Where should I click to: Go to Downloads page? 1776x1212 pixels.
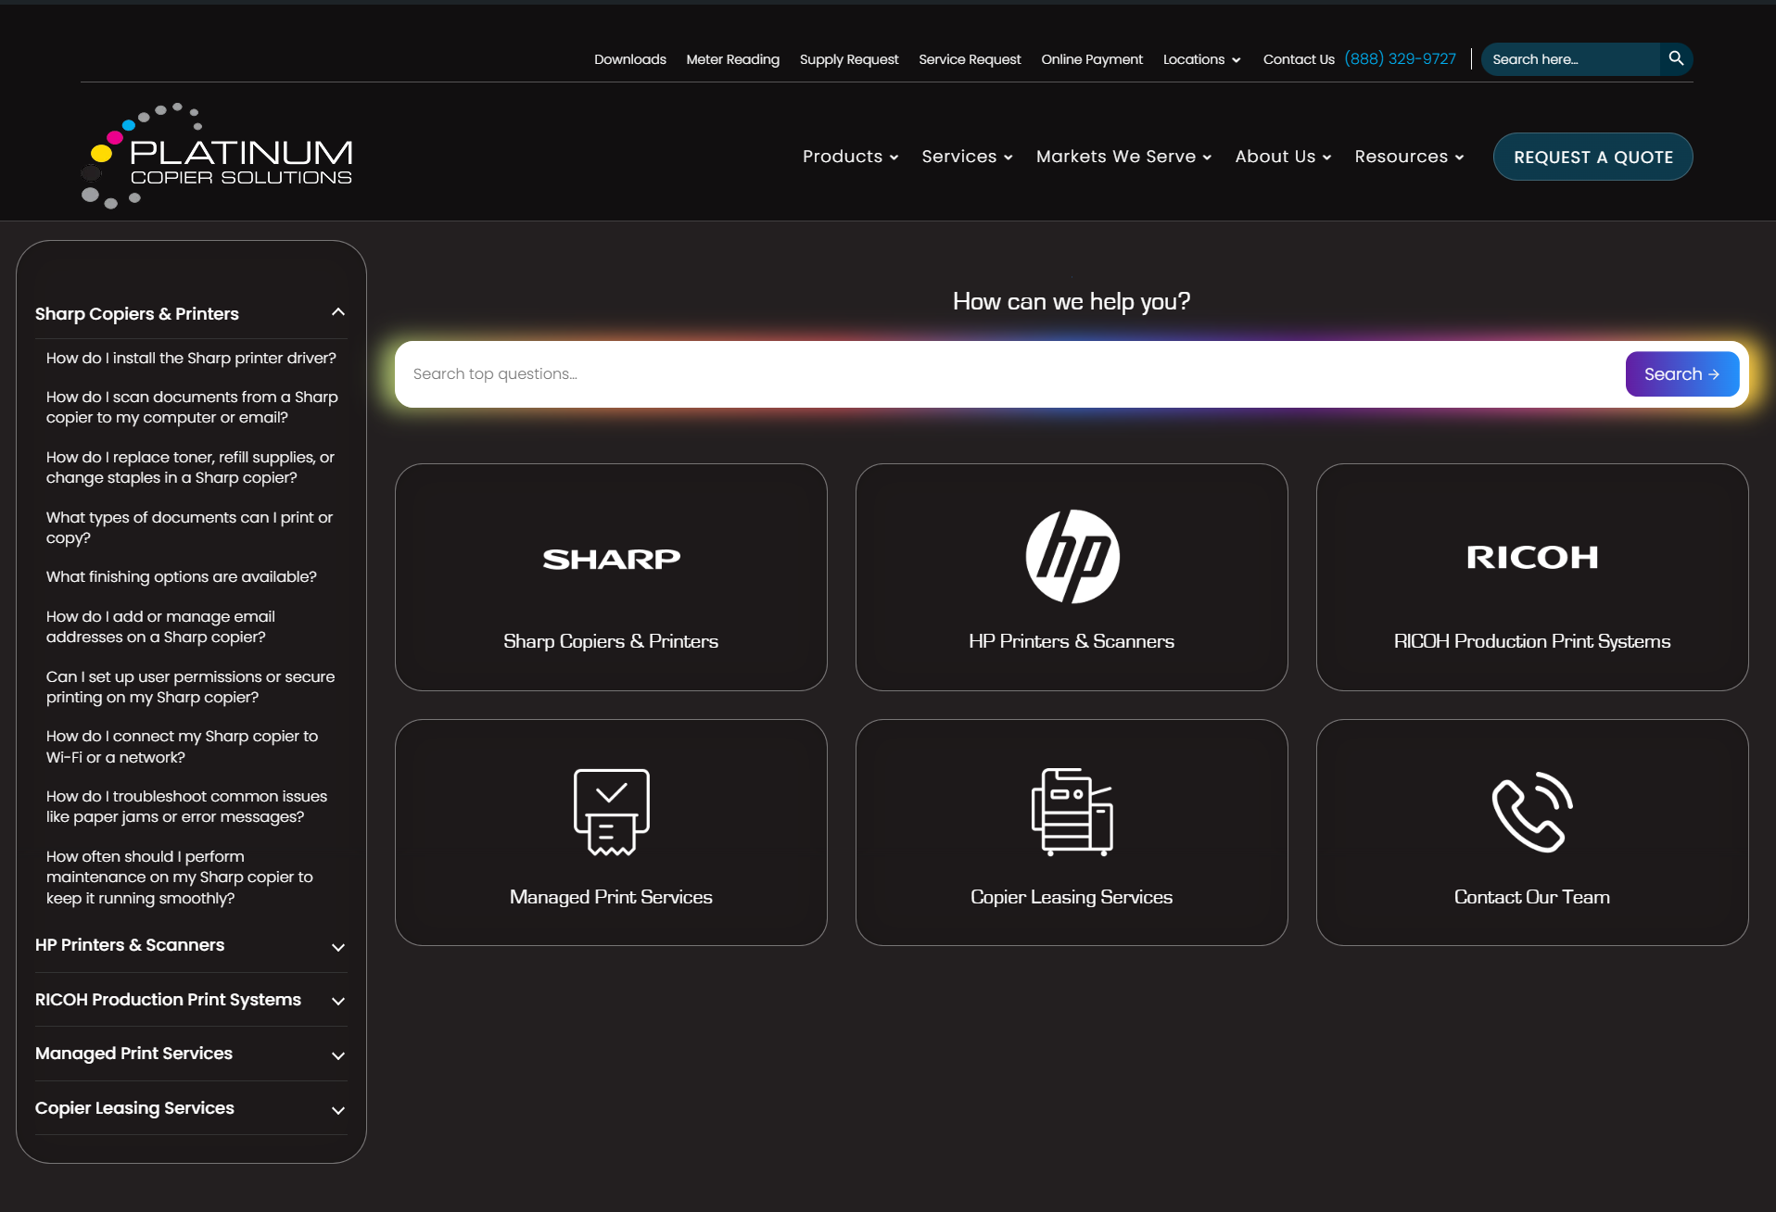coord(630,59)
